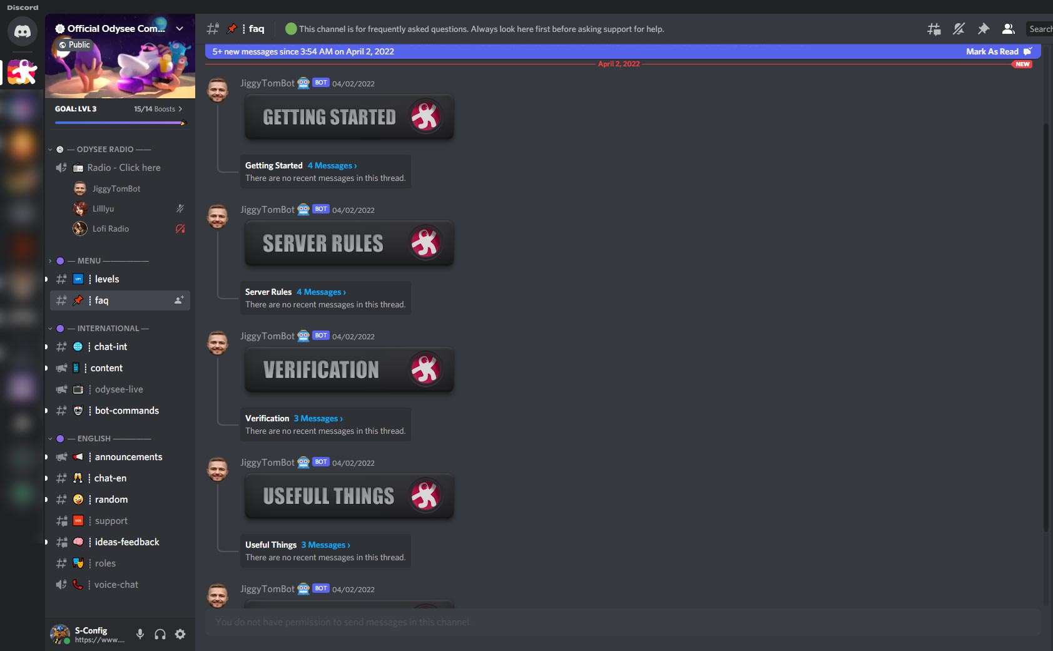Collapse the INTERNATIONAL category
Screen dimensions: 1053x651
click(x=99, y=328)
